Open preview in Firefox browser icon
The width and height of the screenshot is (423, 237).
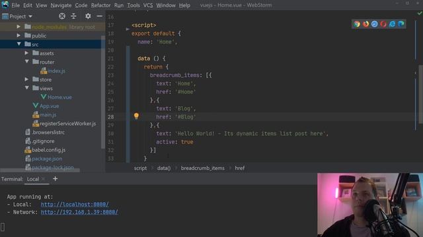[x=365, y=24]
